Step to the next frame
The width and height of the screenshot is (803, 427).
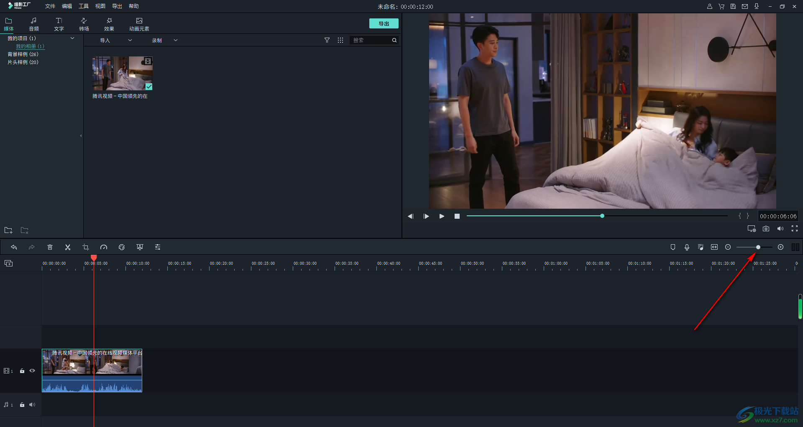(426, 216)
